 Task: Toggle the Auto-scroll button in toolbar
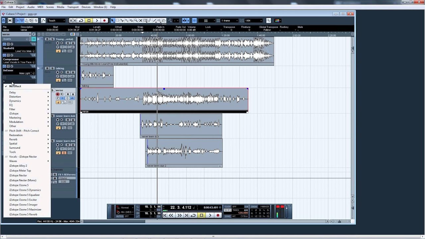(x=185, y=21)
